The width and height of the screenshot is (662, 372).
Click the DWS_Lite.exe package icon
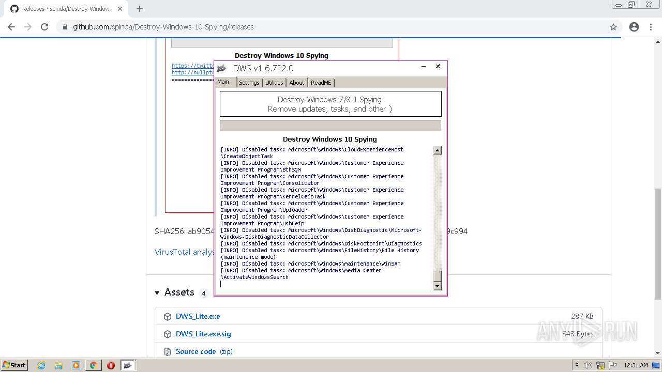(168, 317)
